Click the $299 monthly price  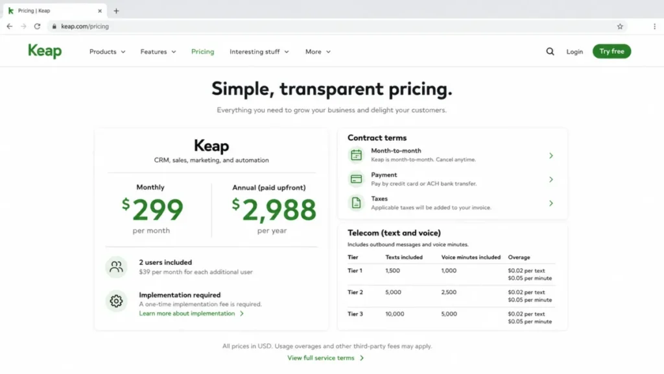(x=152, y=210)
